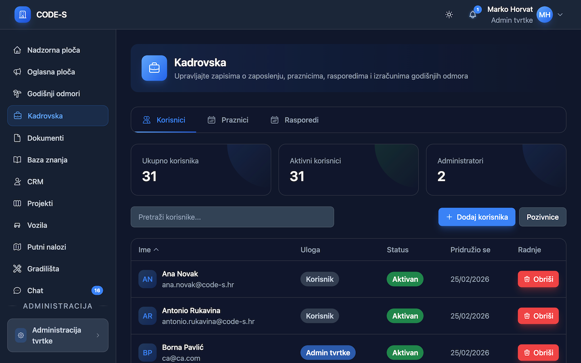581x363 pixels.
Task: Click the Dokumenti document icon
Action: coord(18,138)
